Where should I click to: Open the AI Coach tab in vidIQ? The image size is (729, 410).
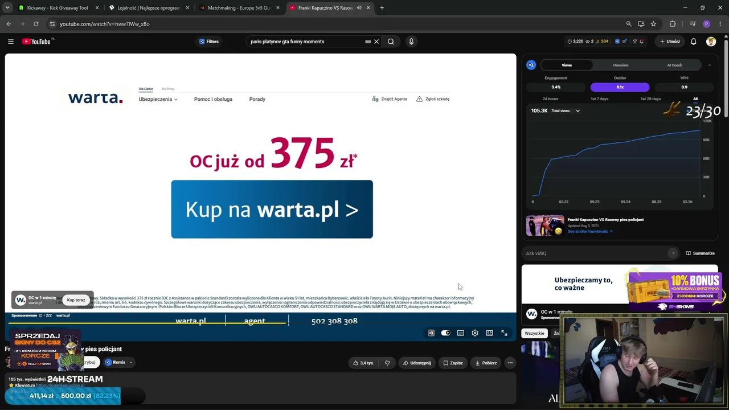674,65
